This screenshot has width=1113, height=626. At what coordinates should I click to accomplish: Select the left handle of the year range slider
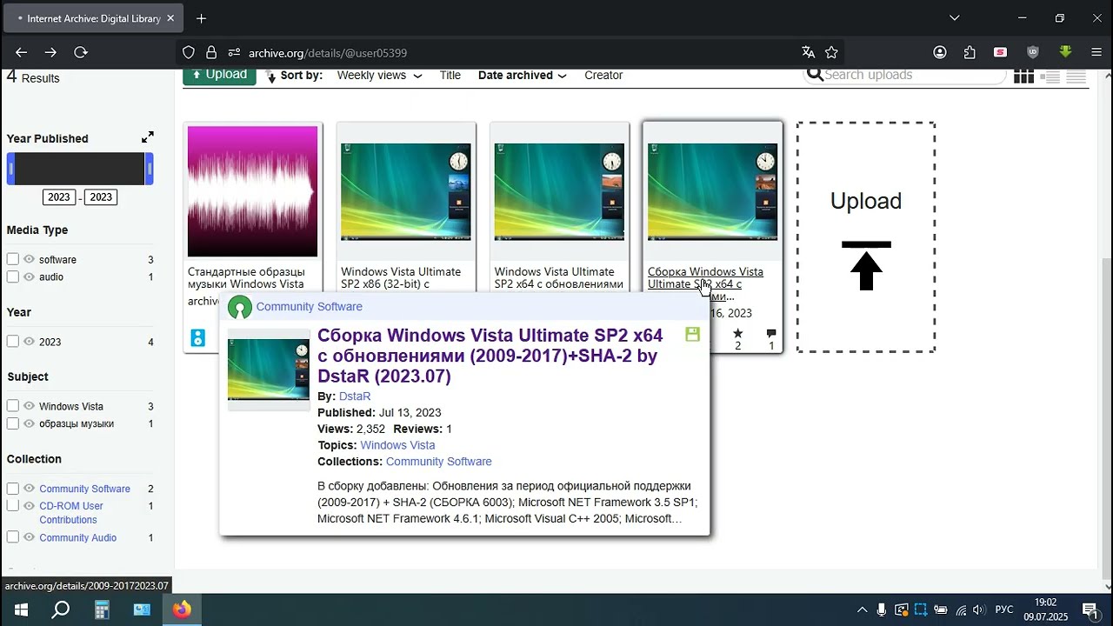(11, 169)
